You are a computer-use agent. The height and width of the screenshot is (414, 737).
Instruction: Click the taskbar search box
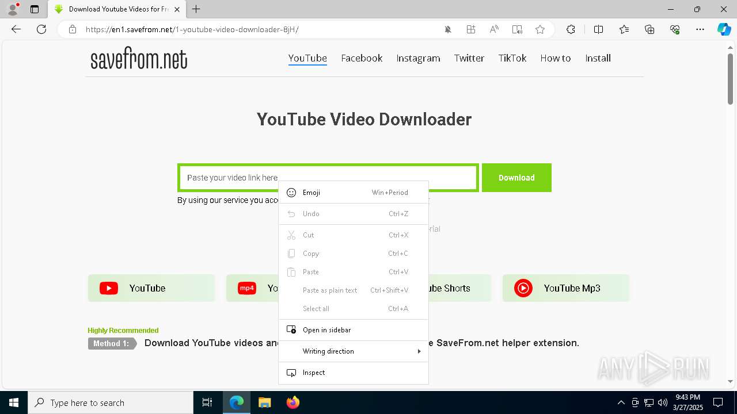[x=111, y=402]
